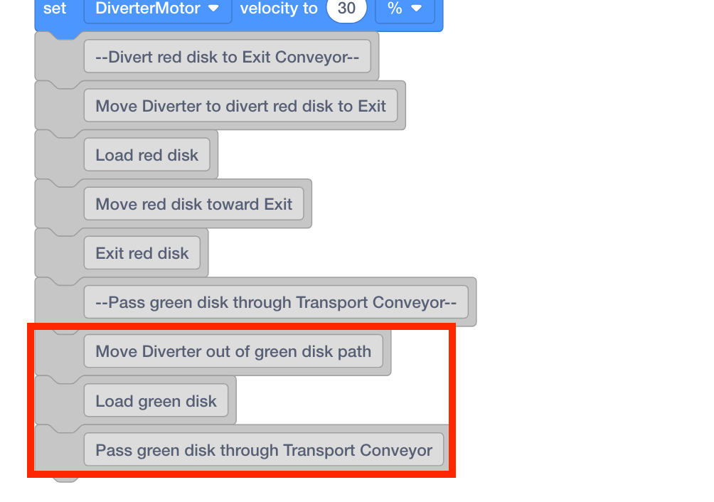Viewport: 714px width, 502px height.
Task: Click the 'Pass green disk through Transport Conveyor' comment text
Action: click(x=263, y=450)
